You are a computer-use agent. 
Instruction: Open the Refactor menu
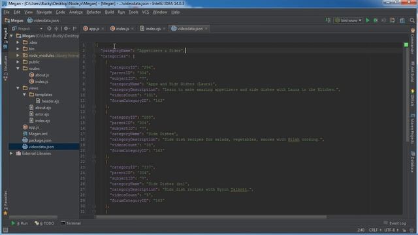click(x=93, y=12)
